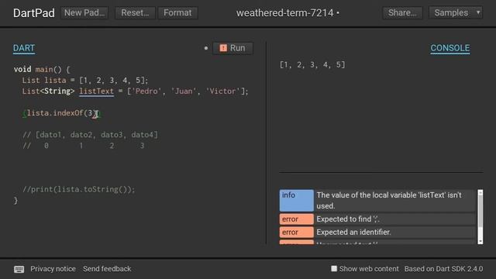Run the Dart code
Image resolution: width=496 pixels, height=279 pixels.
[x=232, y=48]
